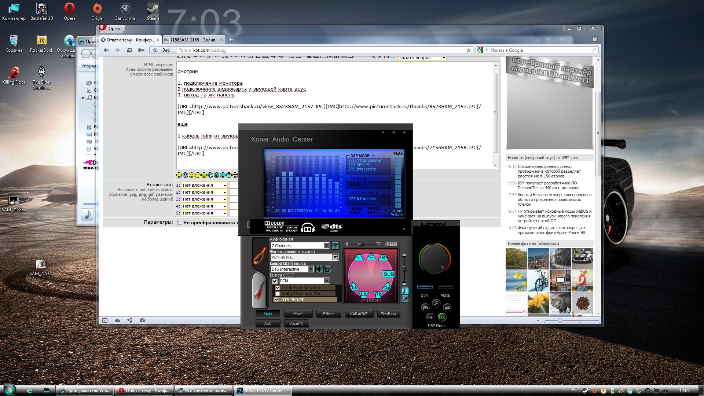The height and width of the screenshot is (396, 704).
Task: Enable the HF DSP mode button
Action: tap(430, 317)
